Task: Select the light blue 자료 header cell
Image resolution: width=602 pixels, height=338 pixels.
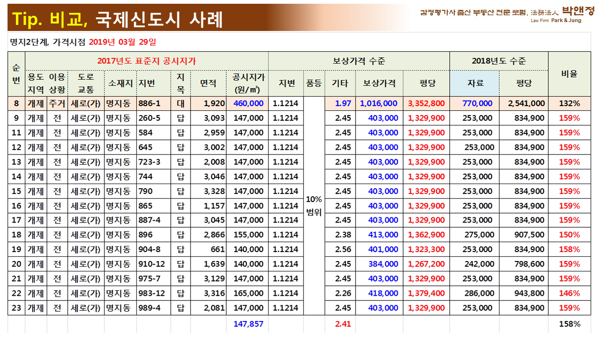Action: (474, 83)
